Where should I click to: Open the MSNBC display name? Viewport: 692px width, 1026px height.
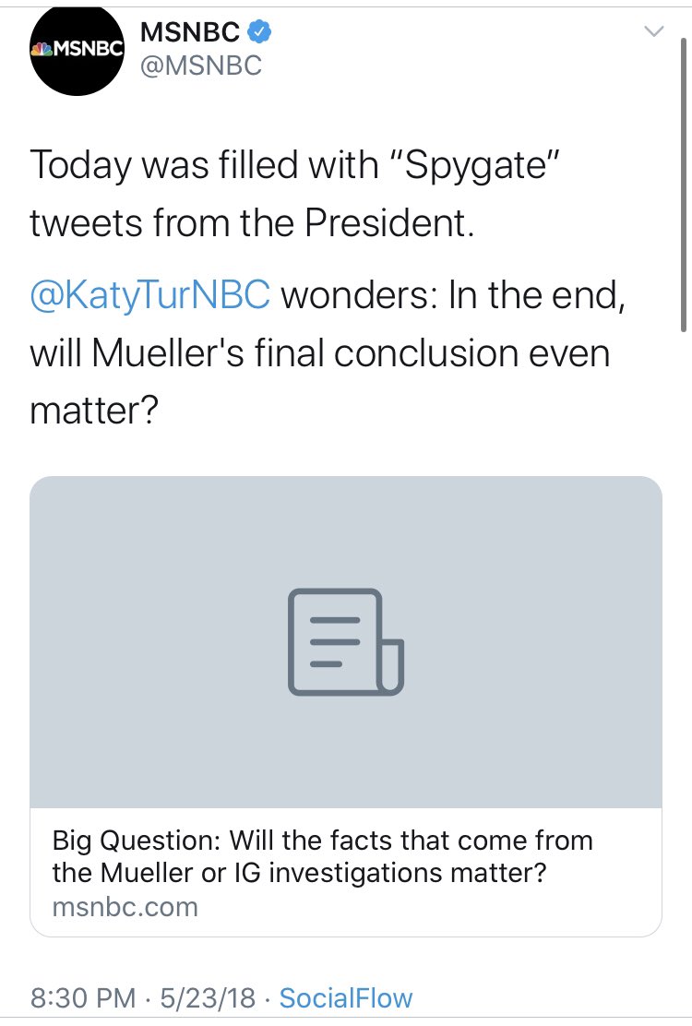click(x=190, y=31)
